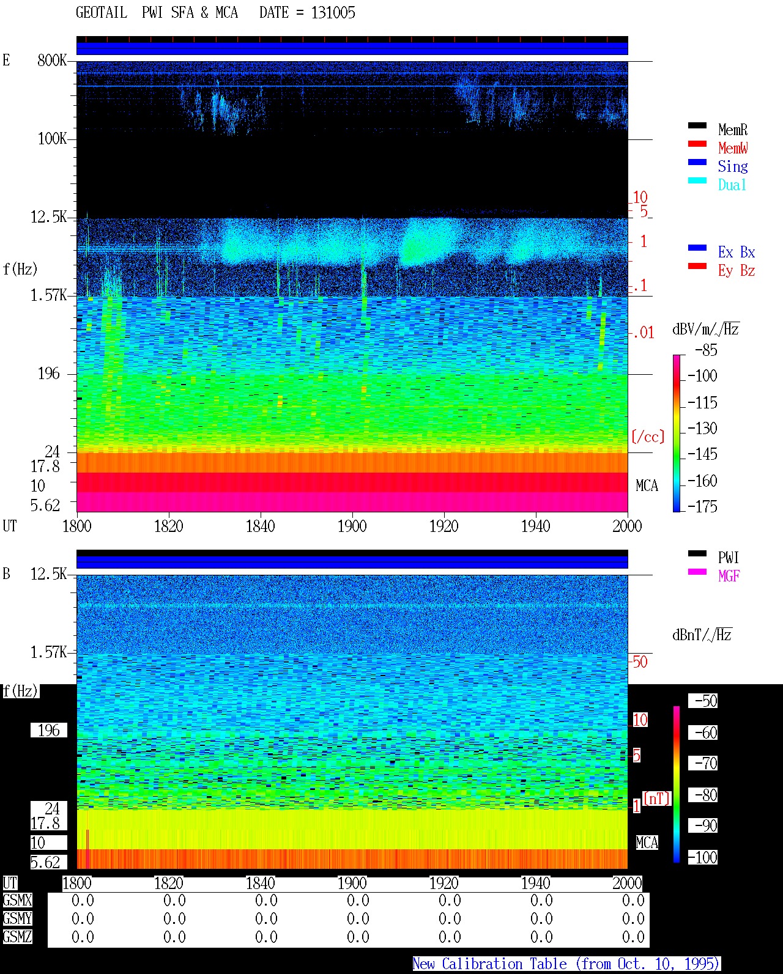Click the dBV/m electric field color bar

[677, 433]
